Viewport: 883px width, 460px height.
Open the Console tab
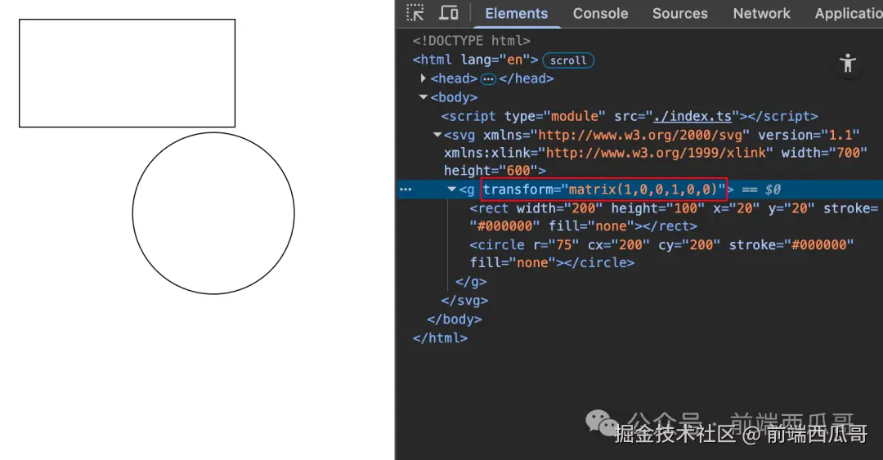point(600,14)
